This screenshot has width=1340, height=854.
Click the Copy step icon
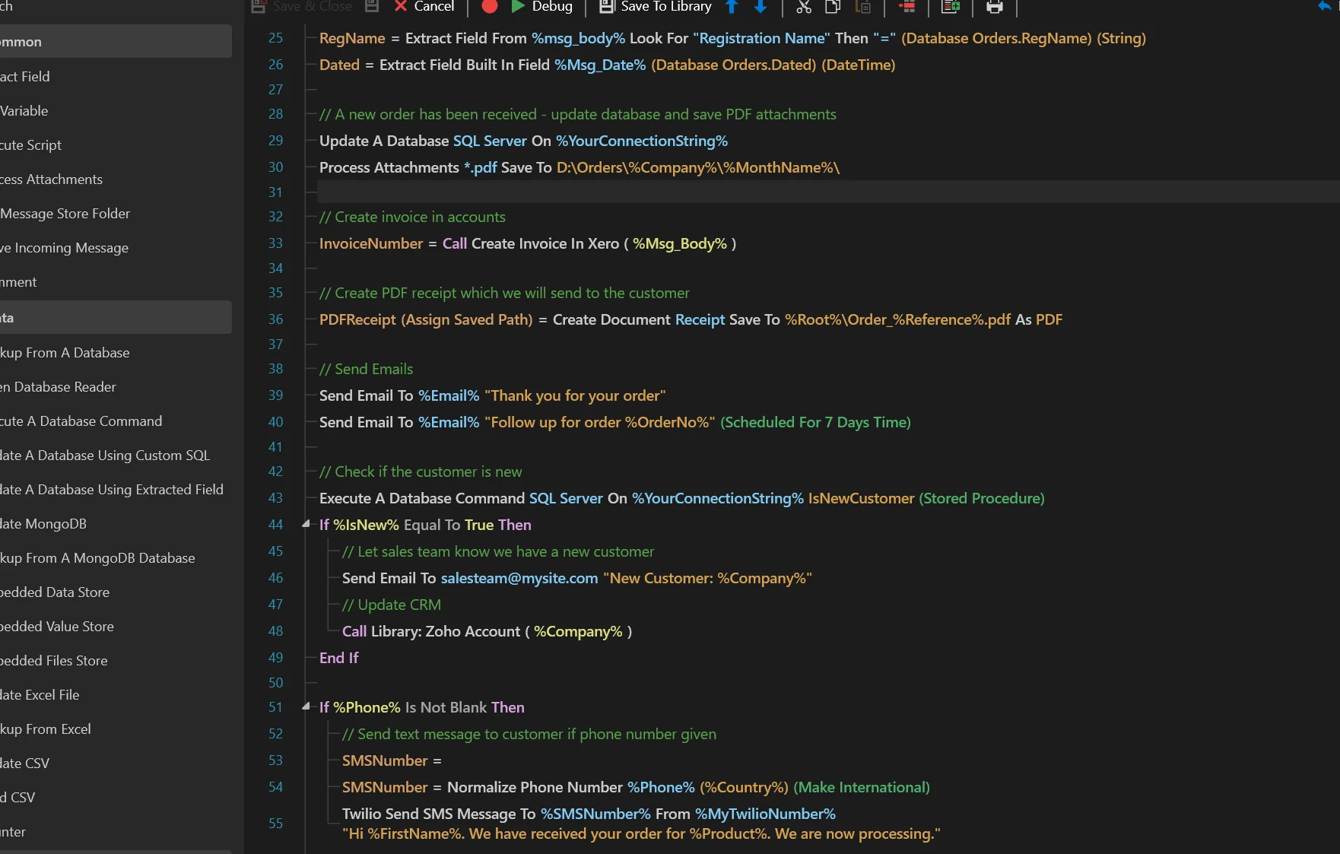[x=833, y=7]
